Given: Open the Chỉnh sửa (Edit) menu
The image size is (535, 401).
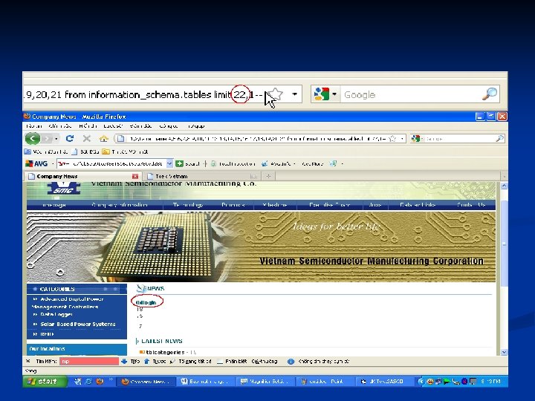Looking at the screenshot, I should (x=59, y=126).
